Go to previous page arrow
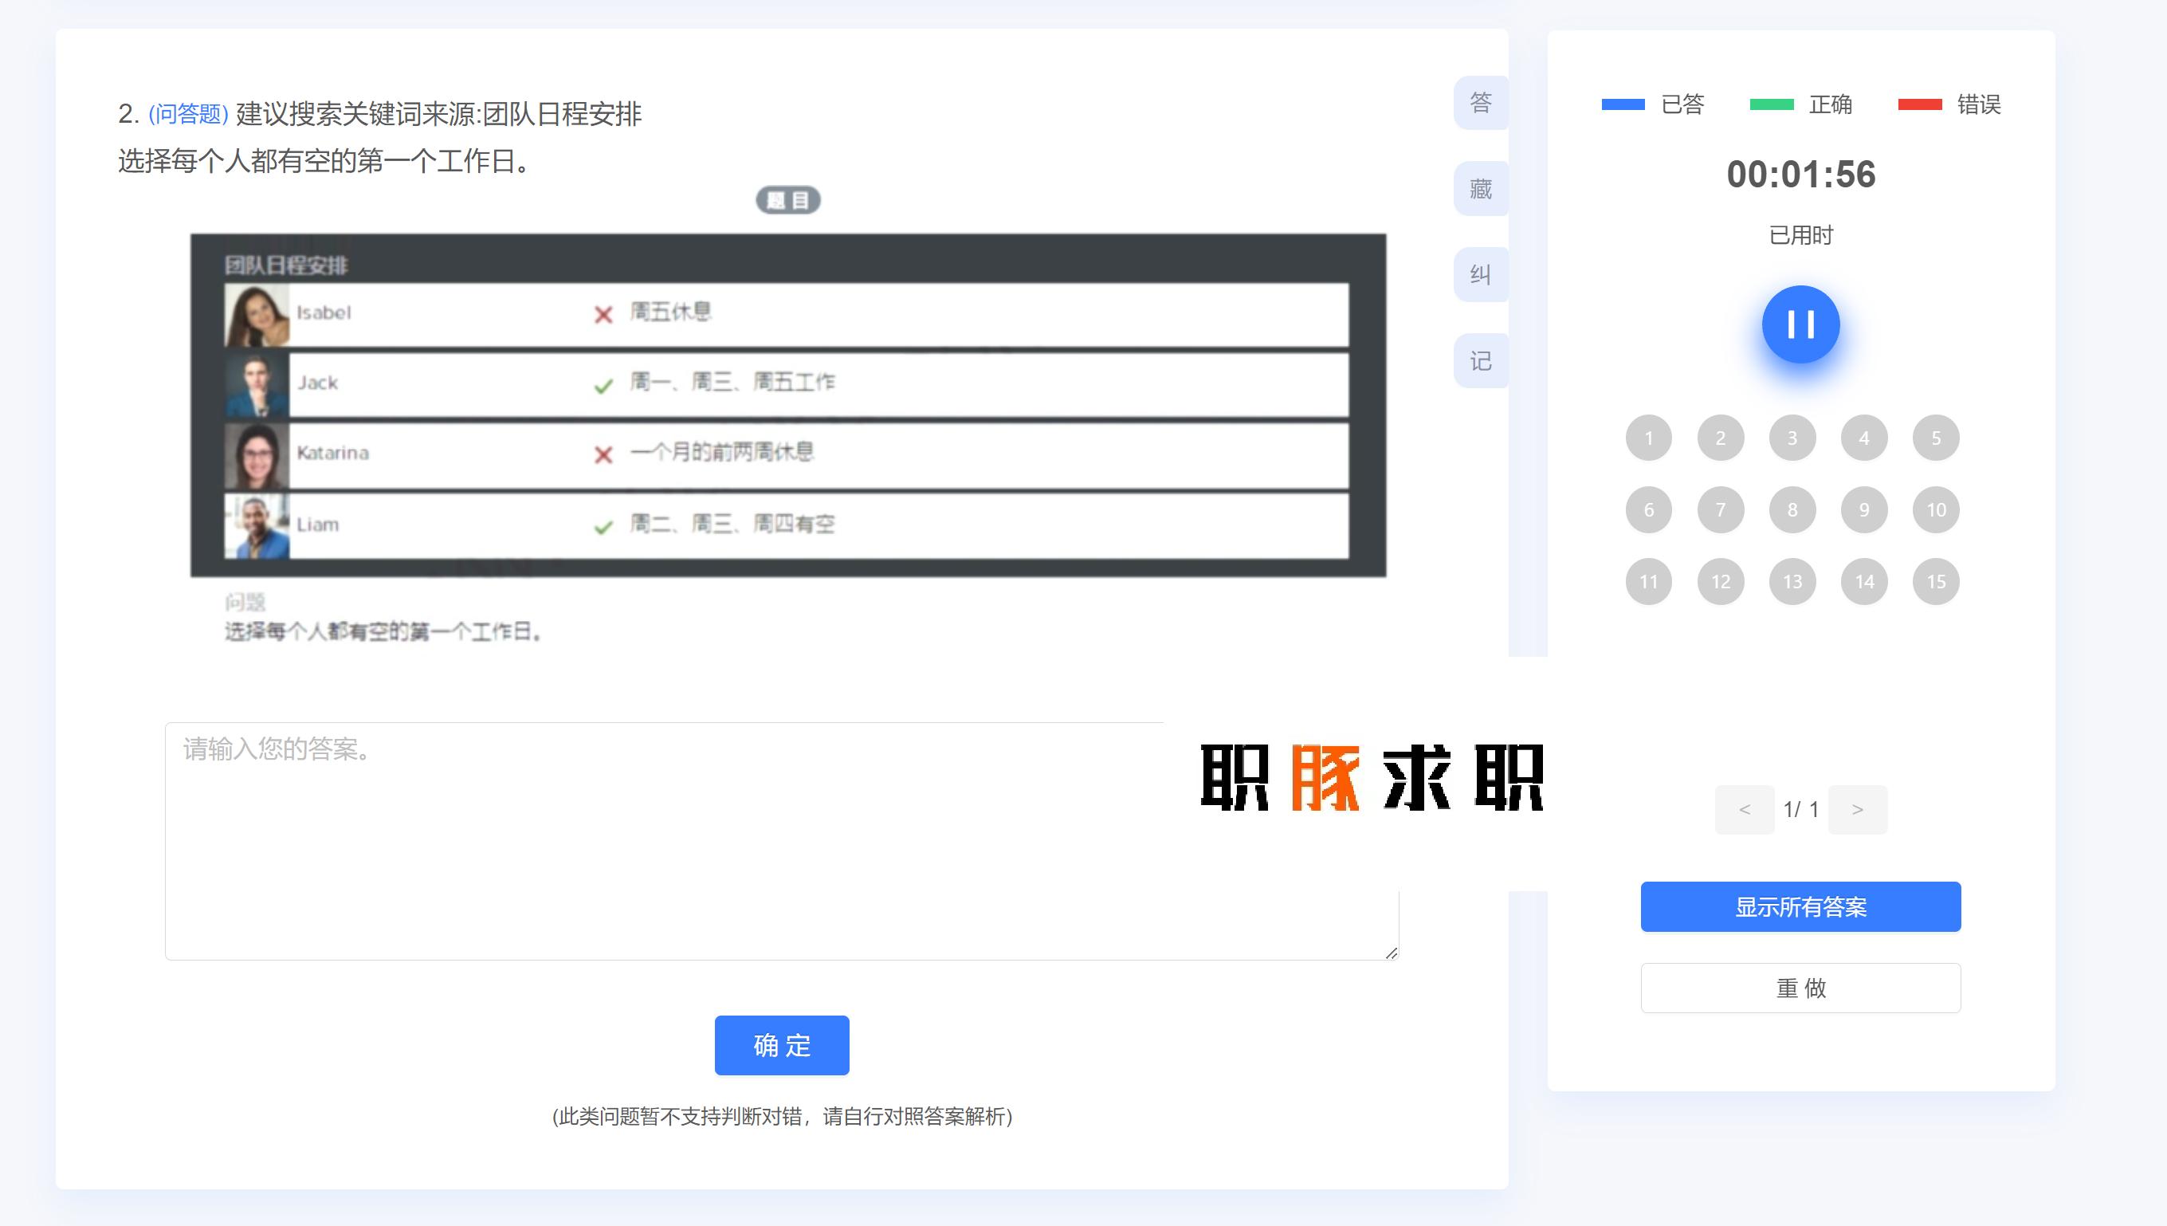2167x1226 pixels. [x=1744, y=809]
